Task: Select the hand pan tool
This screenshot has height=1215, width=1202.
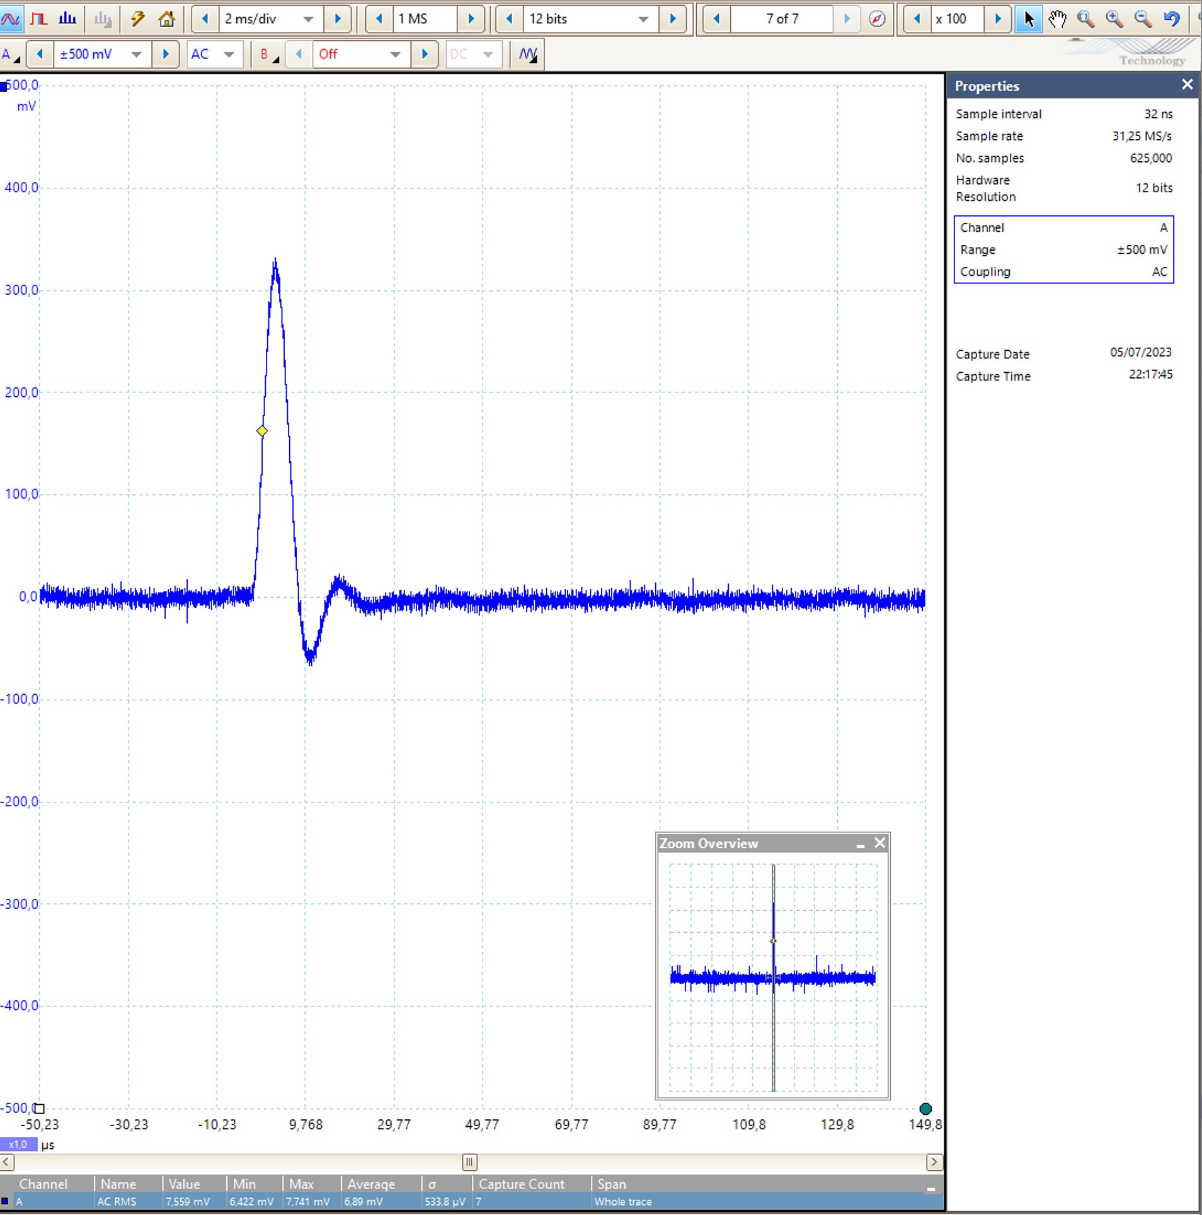Action: [1057, 19]
